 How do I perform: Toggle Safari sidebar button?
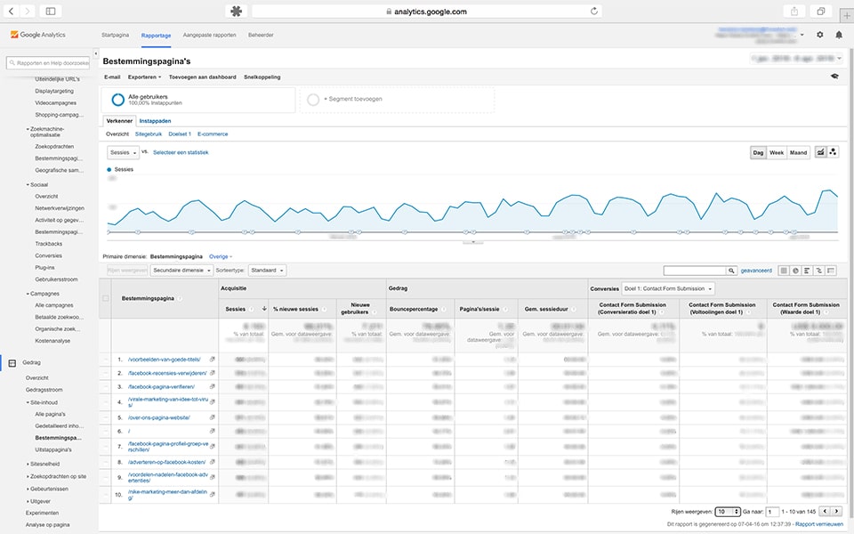[50, 11]
